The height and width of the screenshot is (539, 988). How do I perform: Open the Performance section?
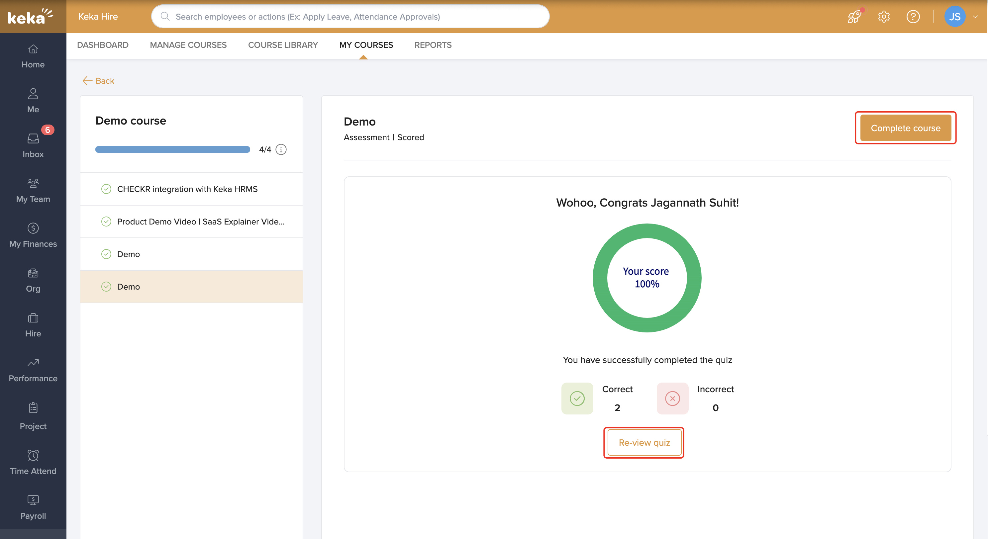(33, 370)
